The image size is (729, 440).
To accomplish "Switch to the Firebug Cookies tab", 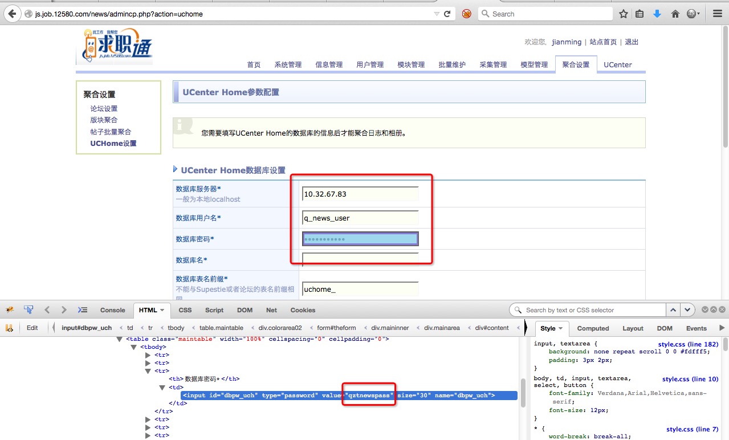I will (303, 310).
